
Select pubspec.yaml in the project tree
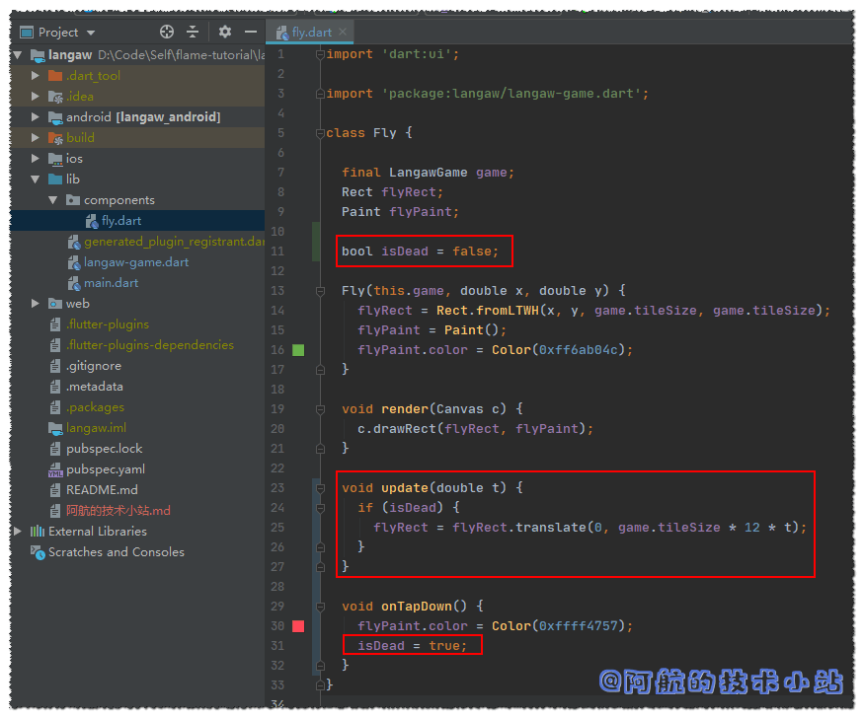coord(105,469)
